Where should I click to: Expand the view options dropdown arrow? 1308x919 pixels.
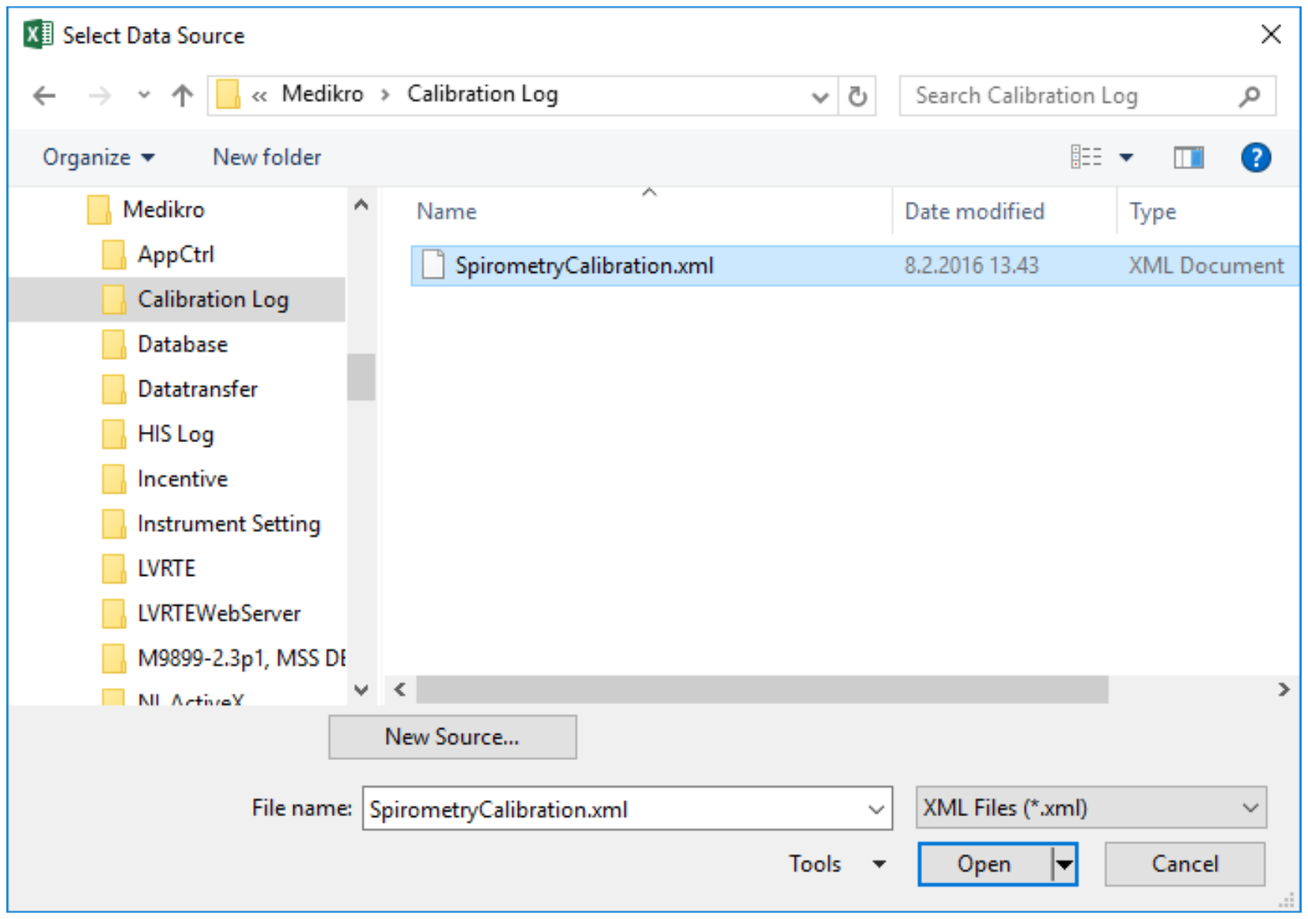coord(1126,157)
